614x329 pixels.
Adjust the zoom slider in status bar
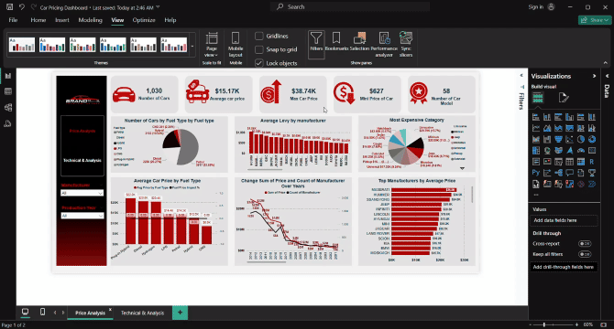point(544,324)
